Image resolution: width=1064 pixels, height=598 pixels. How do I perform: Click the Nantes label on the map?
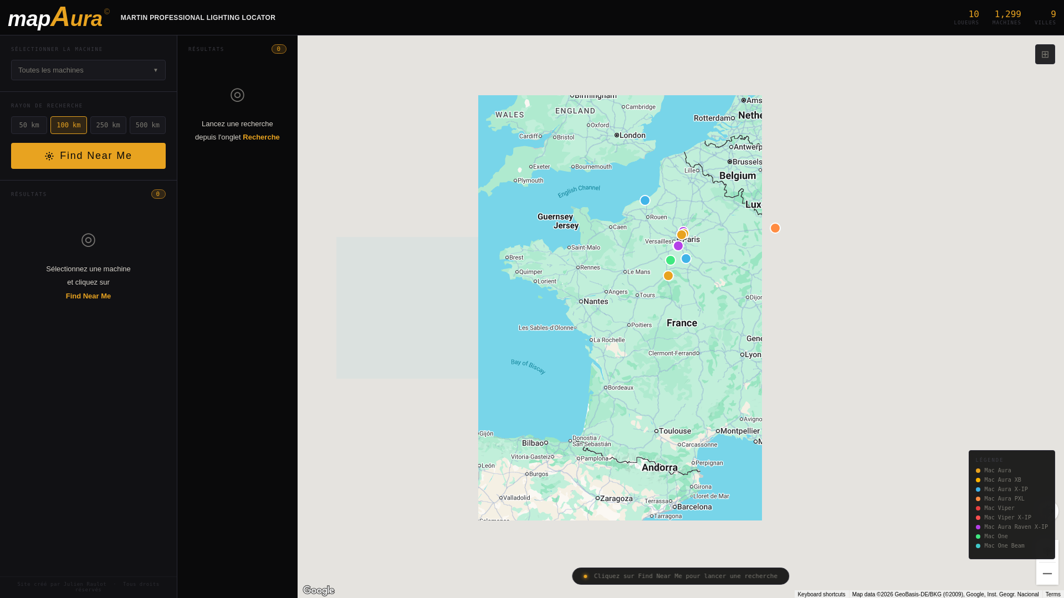point(596,301)
